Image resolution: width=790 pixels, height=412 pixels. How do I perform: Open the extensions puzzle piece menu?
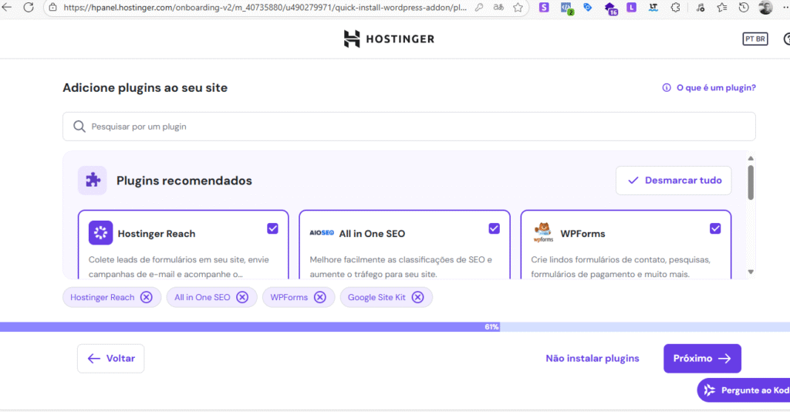(675, 8)
